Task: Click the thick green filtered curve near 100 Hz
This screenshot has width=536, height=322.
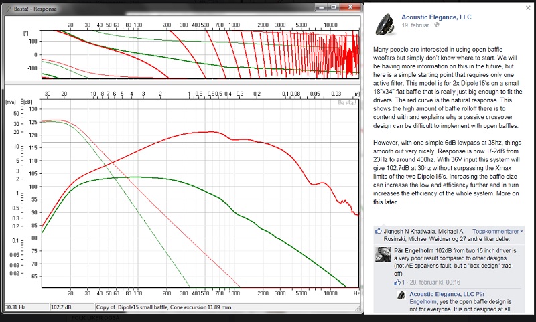Action: coord(138,177)
